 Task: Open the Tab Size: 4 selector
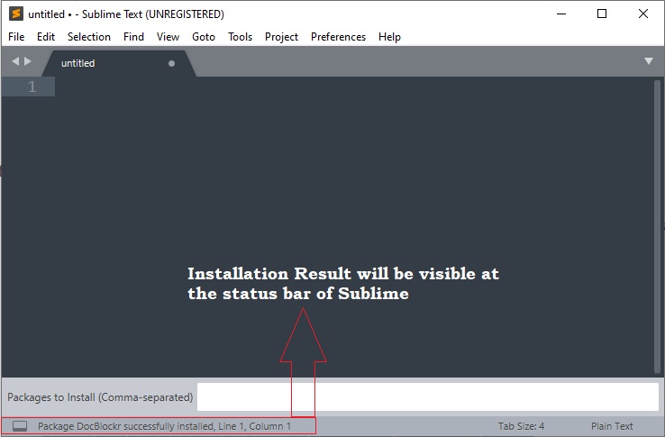tap(521, 426)
